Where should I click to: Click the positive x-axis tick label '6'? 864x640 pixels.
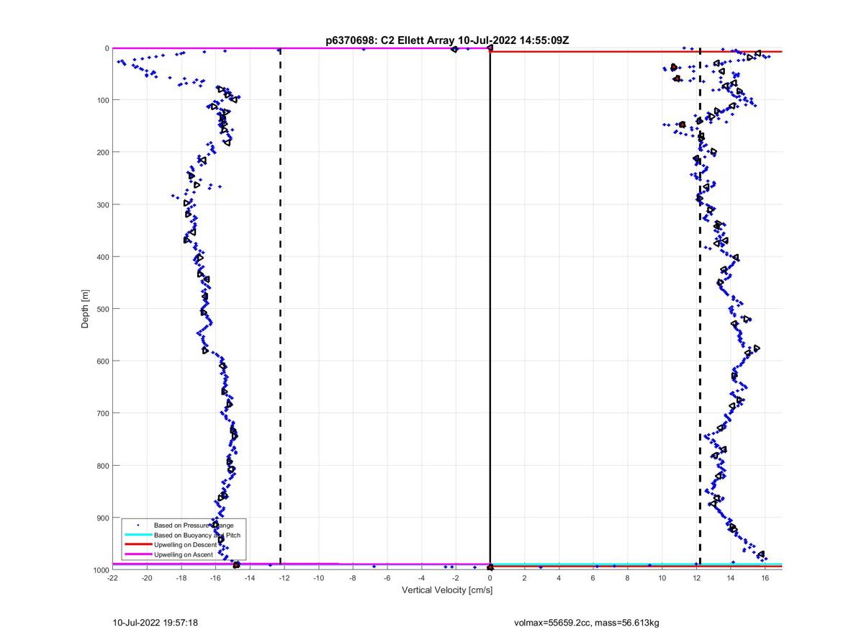coord(593,577)
